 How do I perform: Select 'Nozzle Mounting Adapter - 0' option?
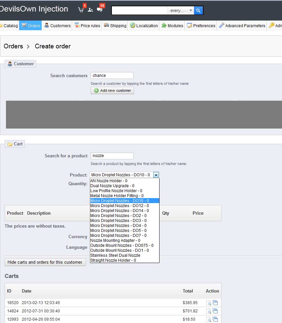124,241
